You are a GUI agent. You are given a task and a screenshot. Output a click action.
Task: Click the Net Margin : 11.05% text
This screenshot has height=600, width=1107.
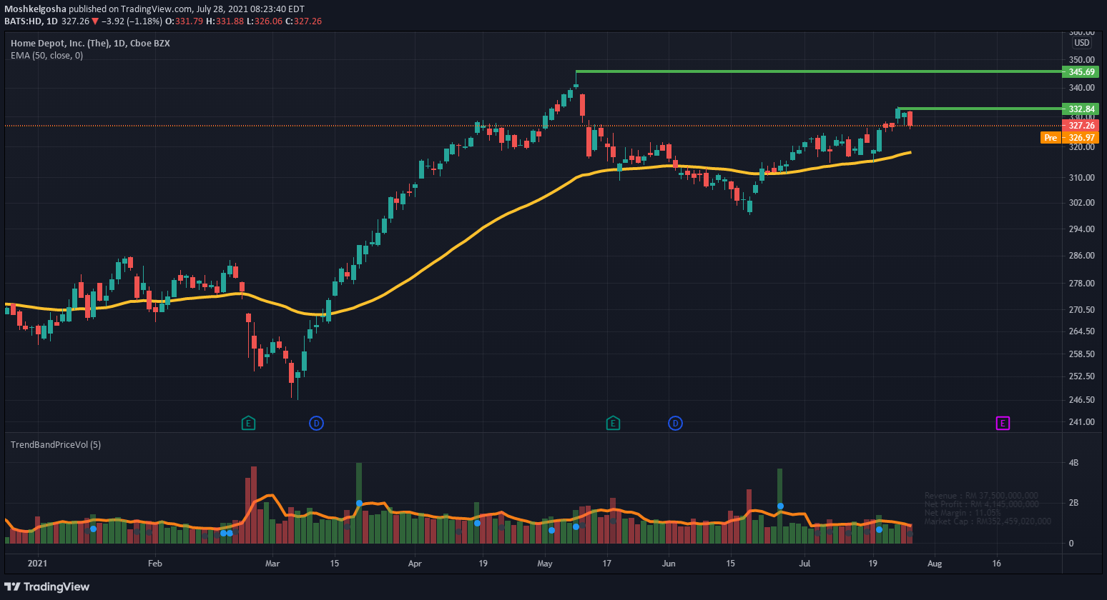point(963,513)
